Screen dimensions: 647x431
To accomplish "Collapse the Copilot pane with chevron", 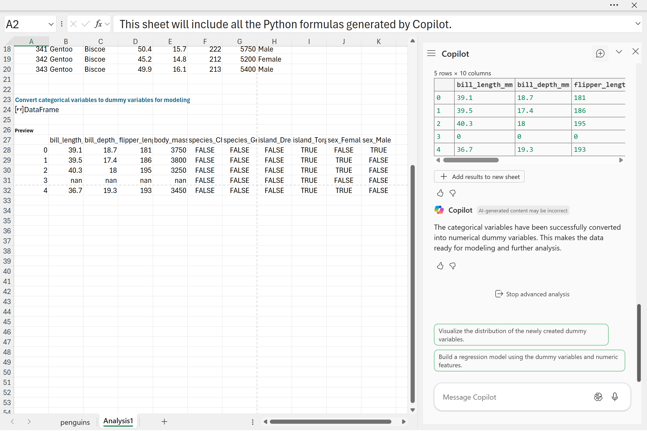I will pyautogui.click(x=619, y=52).
